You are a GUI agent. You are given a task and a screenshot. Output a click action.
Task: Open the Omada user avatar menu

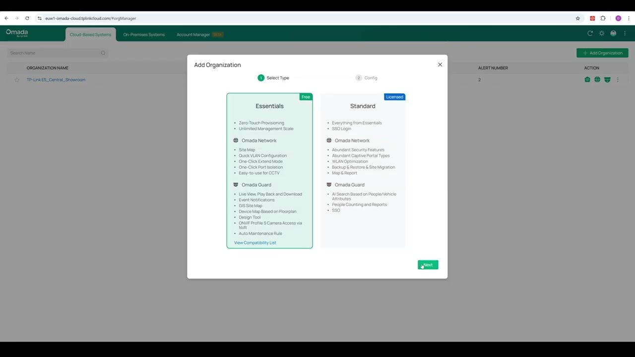[613, 33]
